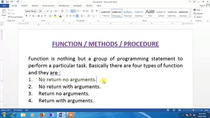Open Firefox from the taskbar
Viewport: 210px width, 118px height.
pyautogui.click(x=42, y=115)
